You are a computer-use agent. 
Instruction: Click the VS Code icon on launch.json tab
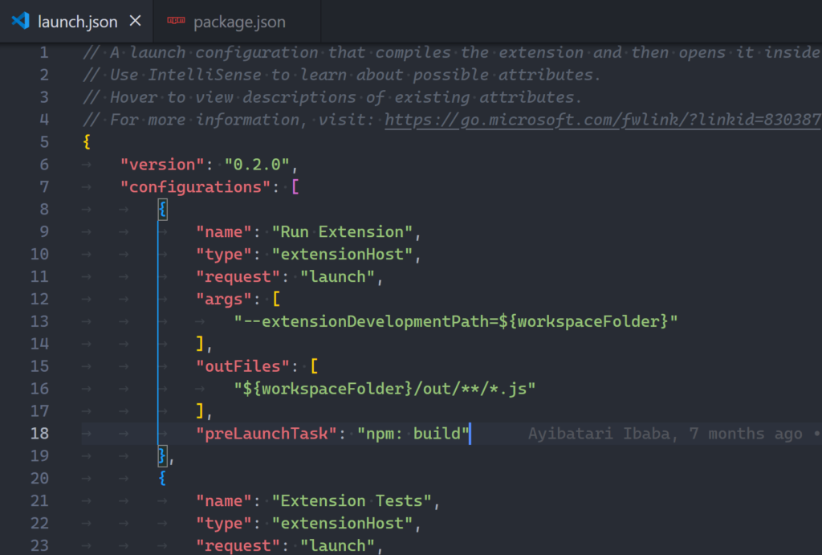coord(20,22)
